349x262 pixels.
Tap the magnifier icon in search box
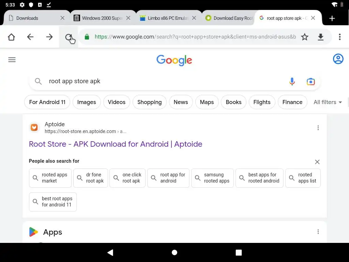click(38, 81)
